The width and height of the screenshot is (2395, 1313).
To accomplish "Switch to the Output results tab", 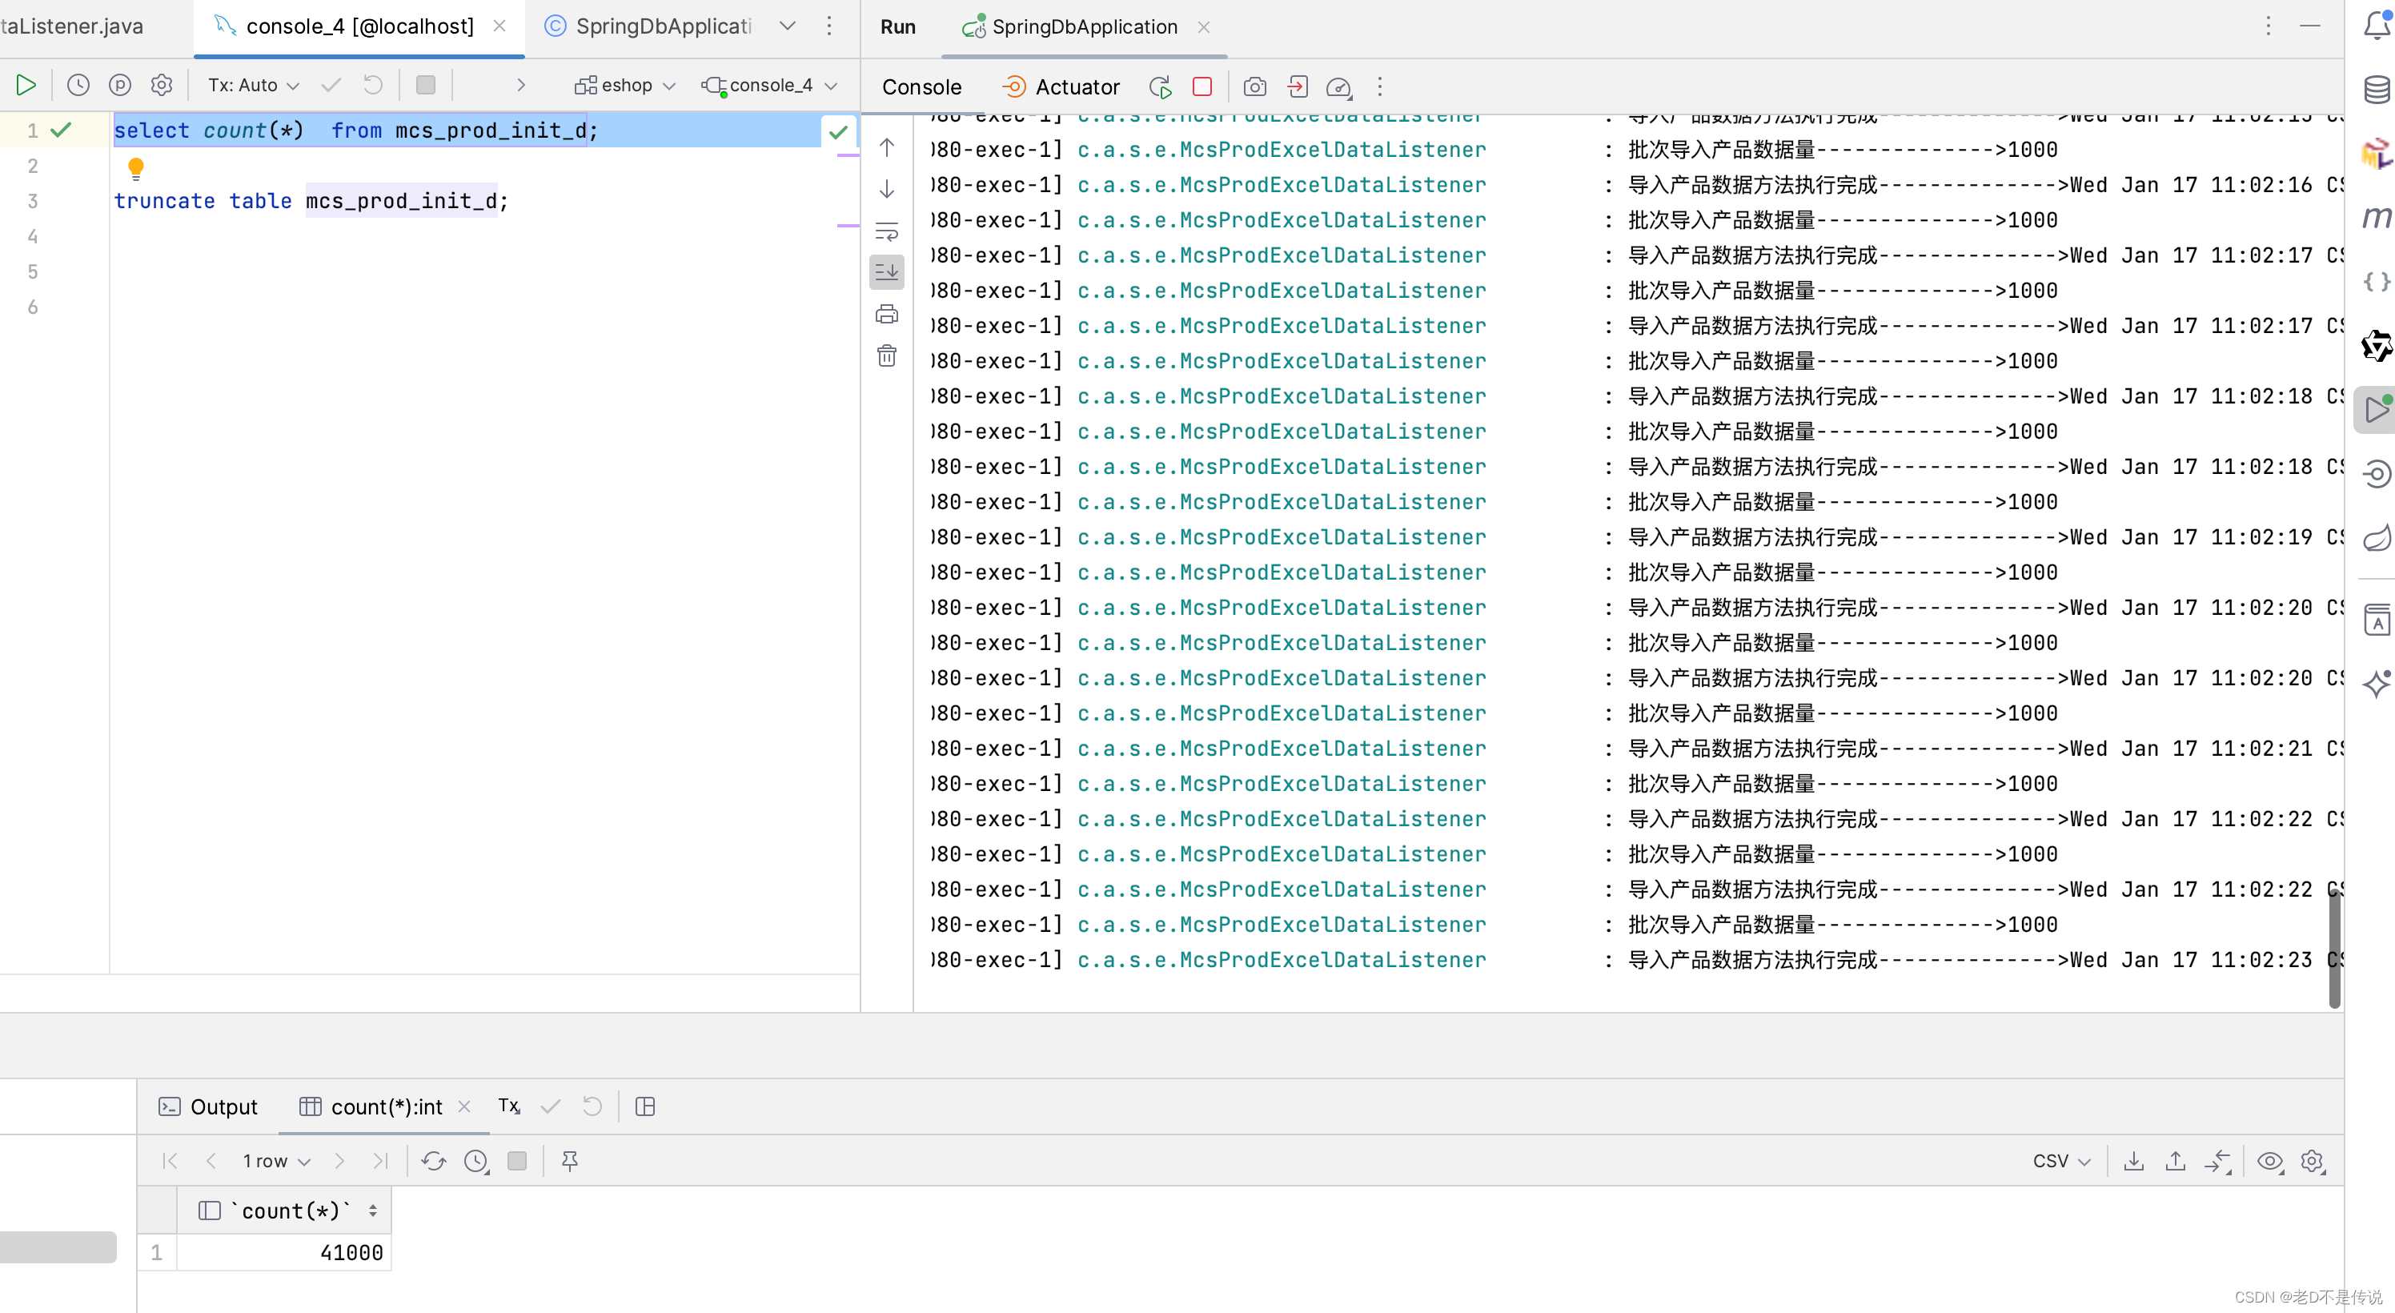I will (x=208, y=1106).
